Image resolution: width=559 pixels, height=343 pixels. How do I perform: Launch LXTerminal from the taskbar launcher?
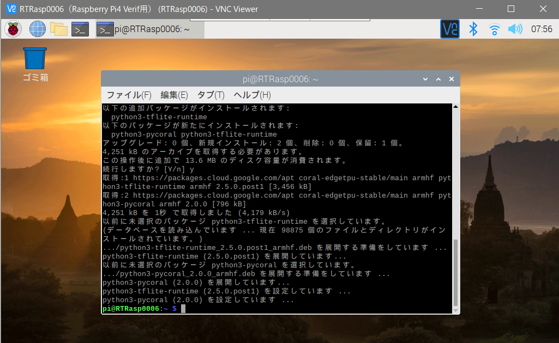click(80, 28)
